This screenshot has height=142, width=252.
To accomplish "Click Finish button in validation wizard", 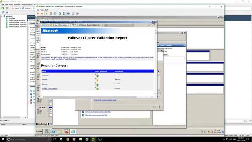I will (x=155, y=107).
